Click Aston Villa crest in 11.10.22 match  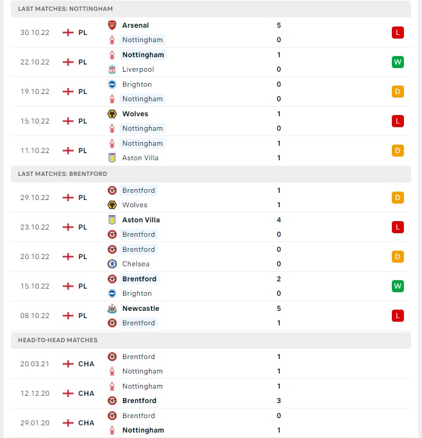(x=112, y=158)
